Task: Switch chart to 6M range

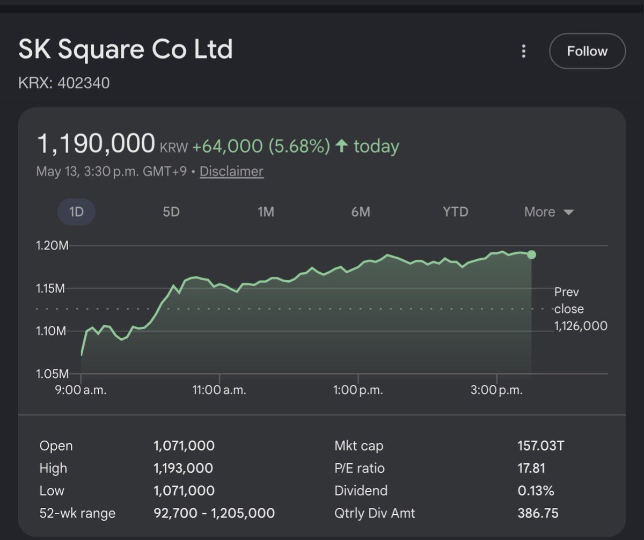Action: click(361, 211)
